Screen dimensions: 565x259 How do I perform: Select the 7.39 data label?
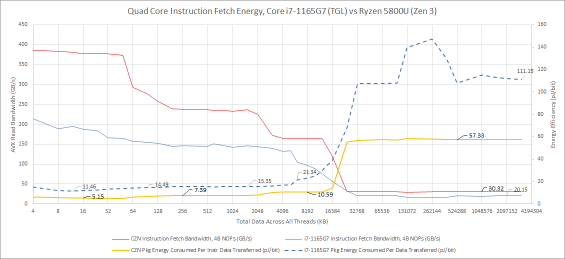coord(200,190)
